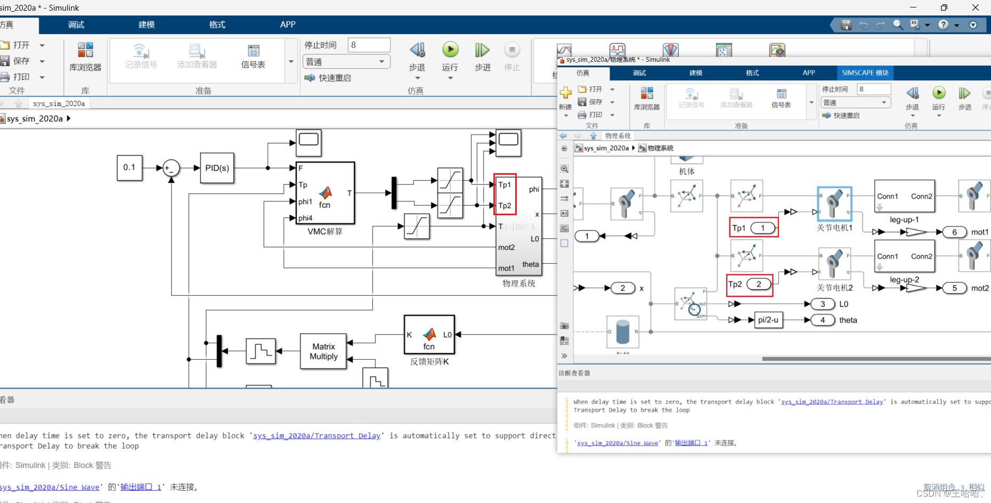991x503 pixels.
Task: Expand the Save (保存) dropdown arrow in main window
Action: [x=42, y=61]
